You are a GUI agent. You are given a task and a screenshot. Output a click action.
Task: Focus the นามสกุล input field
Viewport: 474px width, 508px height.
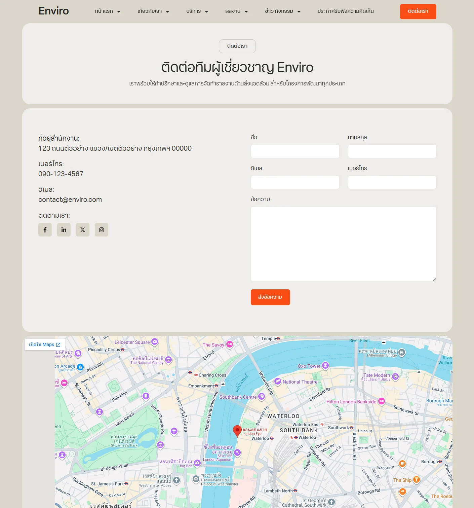pos(392,151)
